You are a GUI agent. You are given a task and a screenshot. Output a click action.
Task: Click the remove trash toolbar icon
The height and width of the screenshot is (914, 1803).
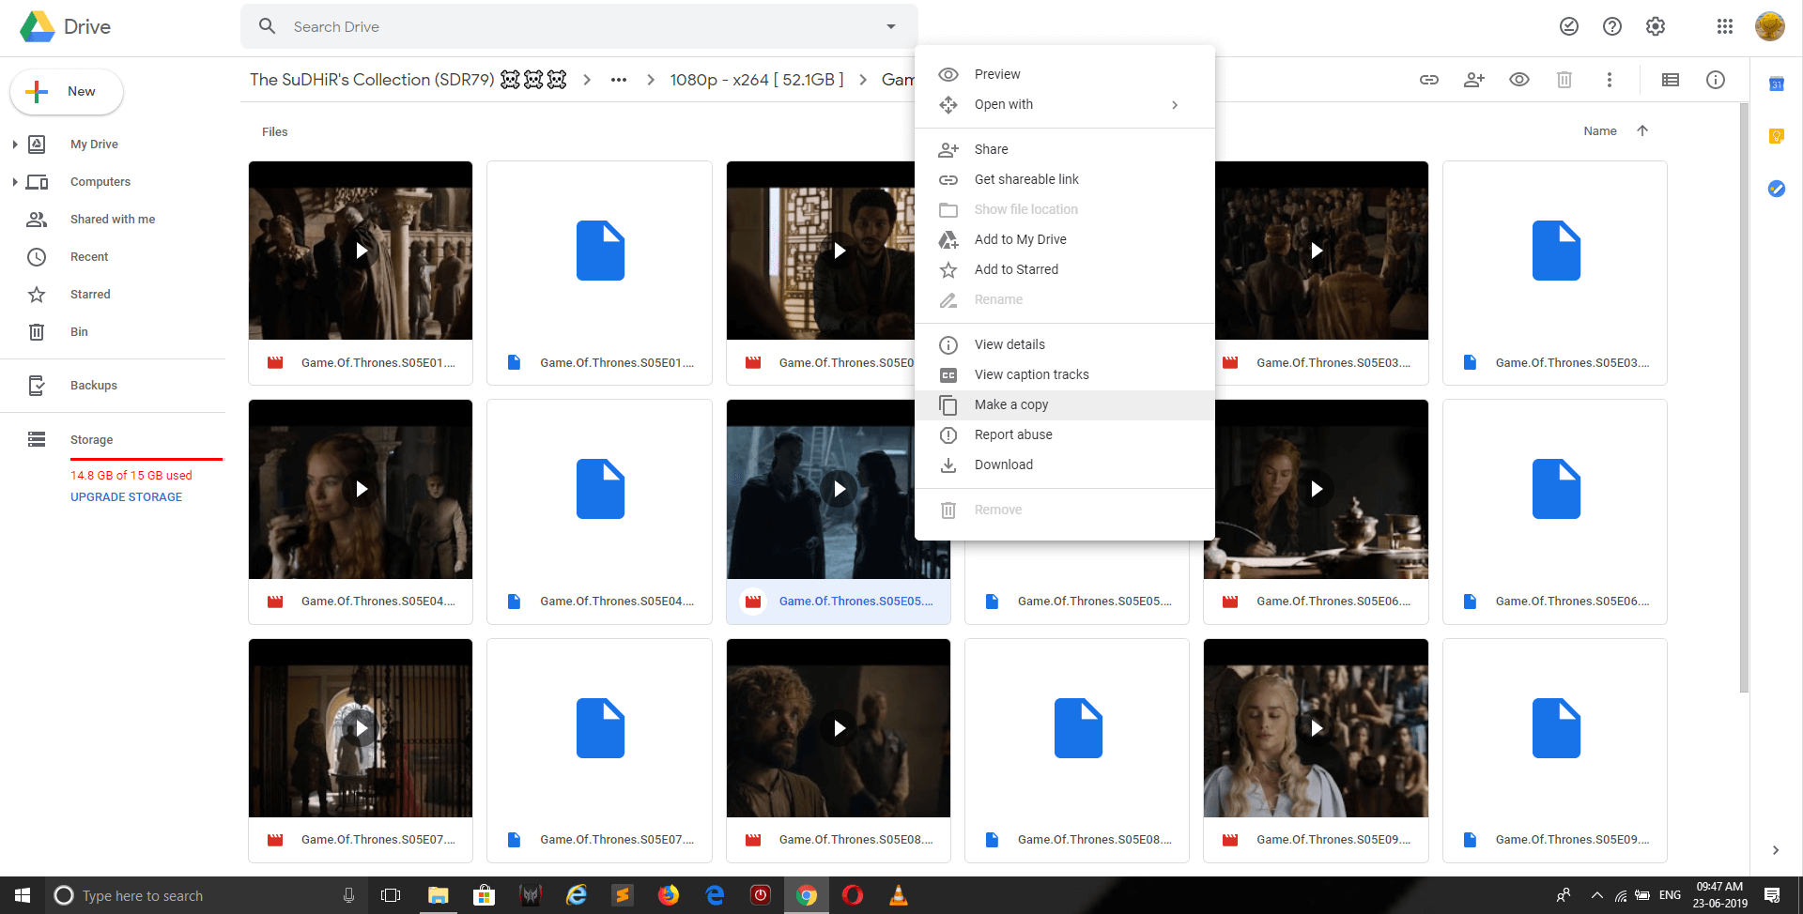[1564, 80]
